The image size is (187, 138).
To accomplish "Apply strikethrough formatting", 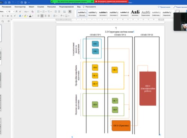I will click(8, 16).
